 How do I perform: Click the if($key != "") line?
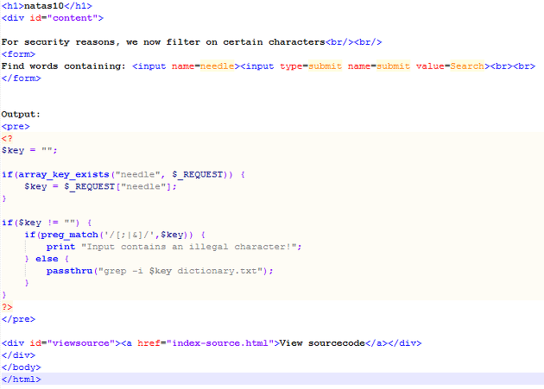(x=47, y=223)
